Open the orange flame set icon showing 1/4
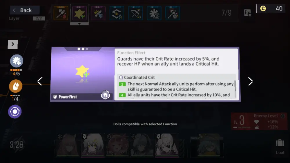Viewport: 290px width, 163px height. click(16, 86)
